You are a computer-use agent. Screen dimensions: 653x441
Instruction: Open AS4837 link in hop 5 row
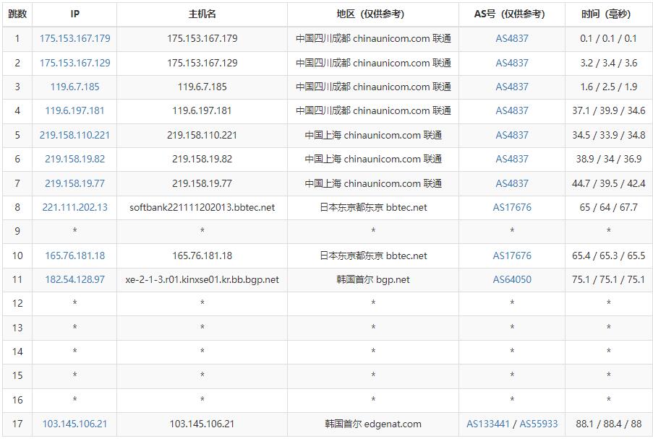pos(512,135)
